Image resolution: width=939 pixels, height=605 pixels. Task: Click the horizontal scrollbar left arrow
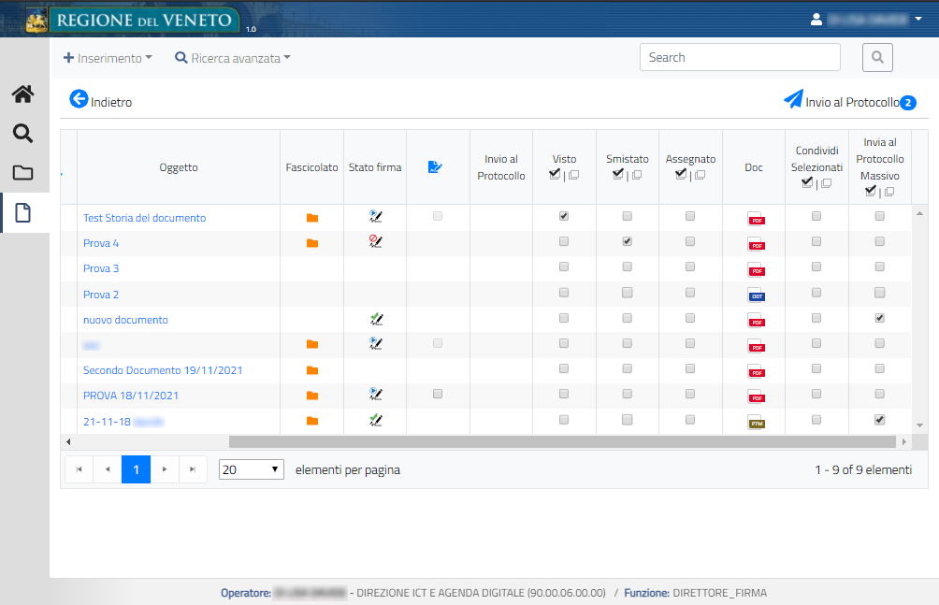pyautogui.click(x=68, y=442)
